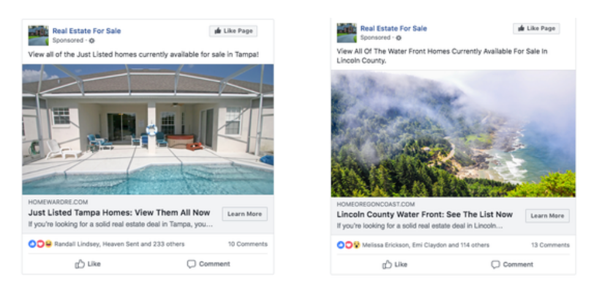594x291 pixels.
Task: Open the 10 Comments link
Action: pos(247,244)
